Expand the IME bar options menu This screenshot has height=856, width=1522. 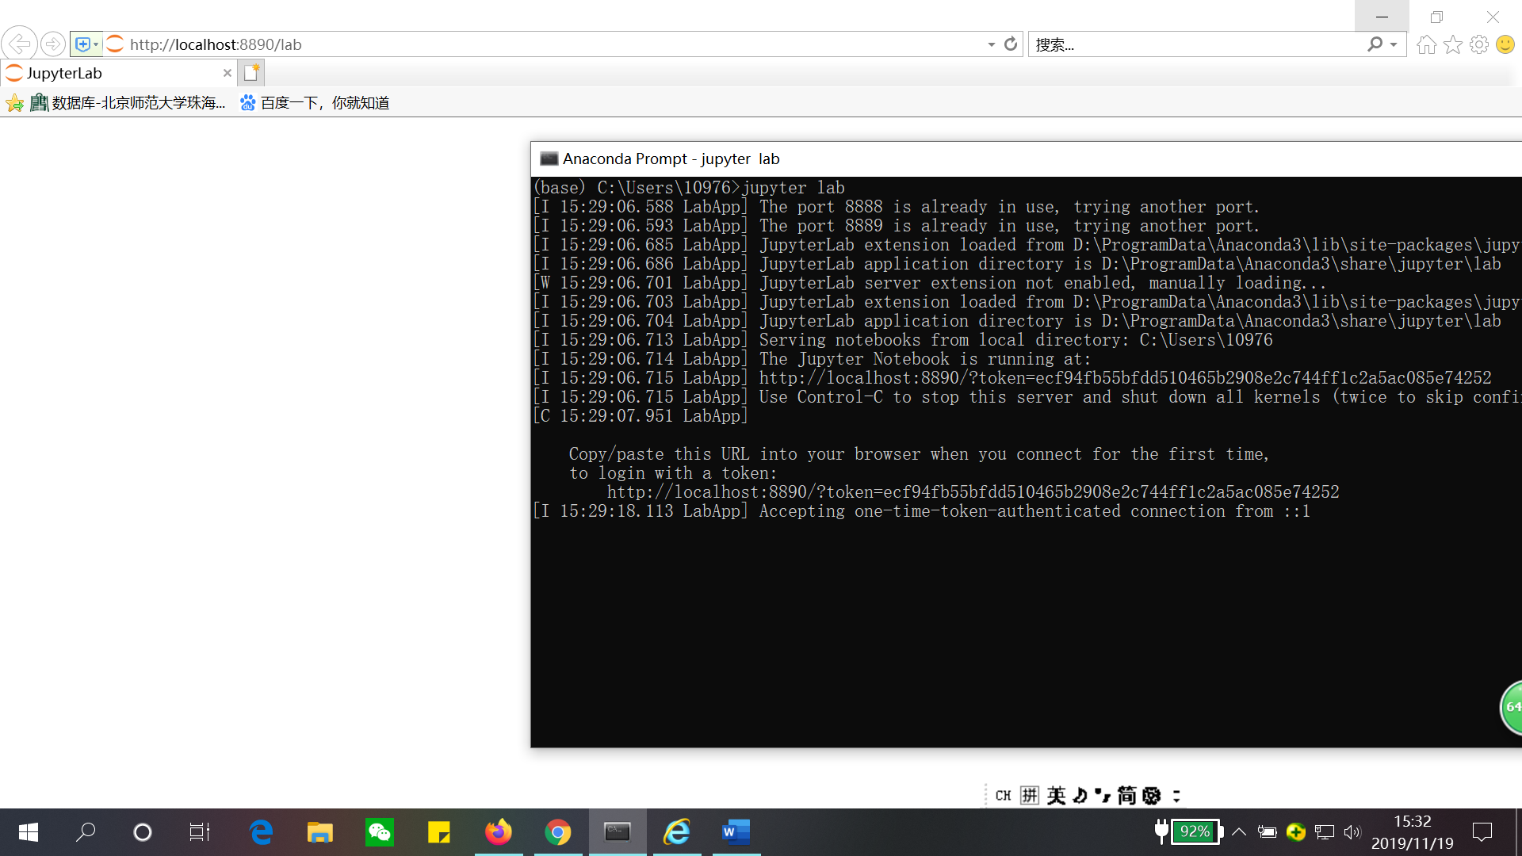click(x=1176, y=796)
